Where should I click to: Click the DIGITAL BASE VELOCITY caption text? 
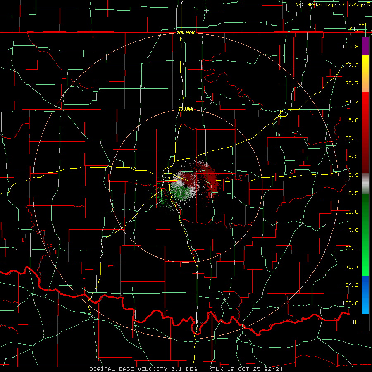(x=128, y=369)
